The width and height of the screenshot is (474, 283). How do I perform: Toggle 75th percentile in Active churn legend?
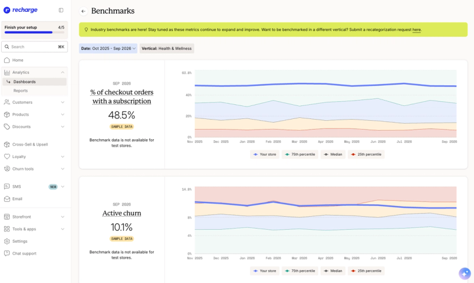[x=300, y=271]
